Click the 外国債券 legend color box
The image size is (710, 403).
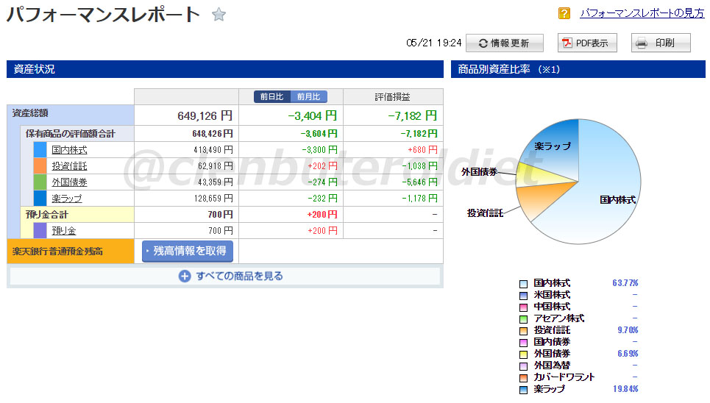pyautogui.click(x=523, y=354)
